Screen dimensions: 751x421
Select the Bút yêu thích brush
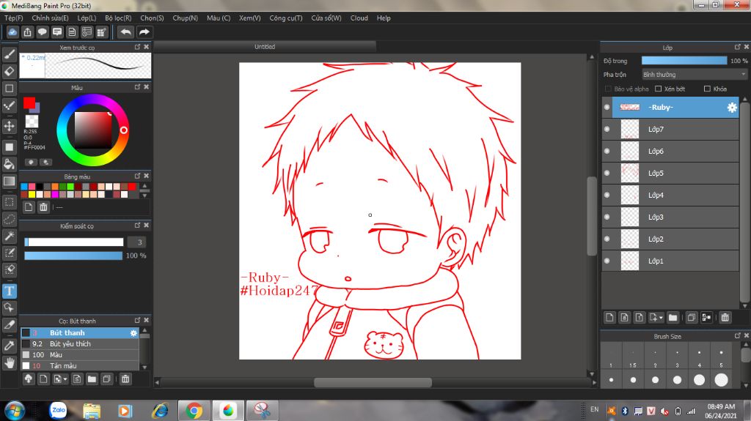(x=80, y=344)
